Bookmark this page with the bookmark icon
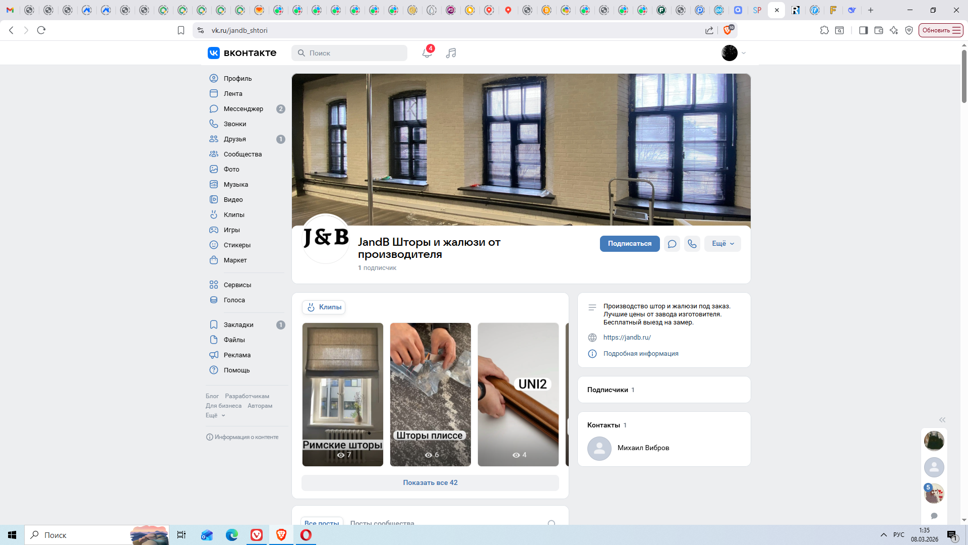This screenshot has width=968, height=545. (x=181, y=30)
